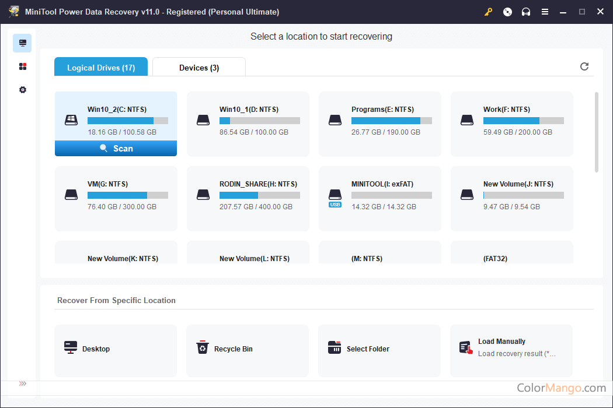Image resolution: width=613 pixels, height=408 pixels.
Task: Select the Win10_1 D: NTFS drive
Action: tap(248, 124)
